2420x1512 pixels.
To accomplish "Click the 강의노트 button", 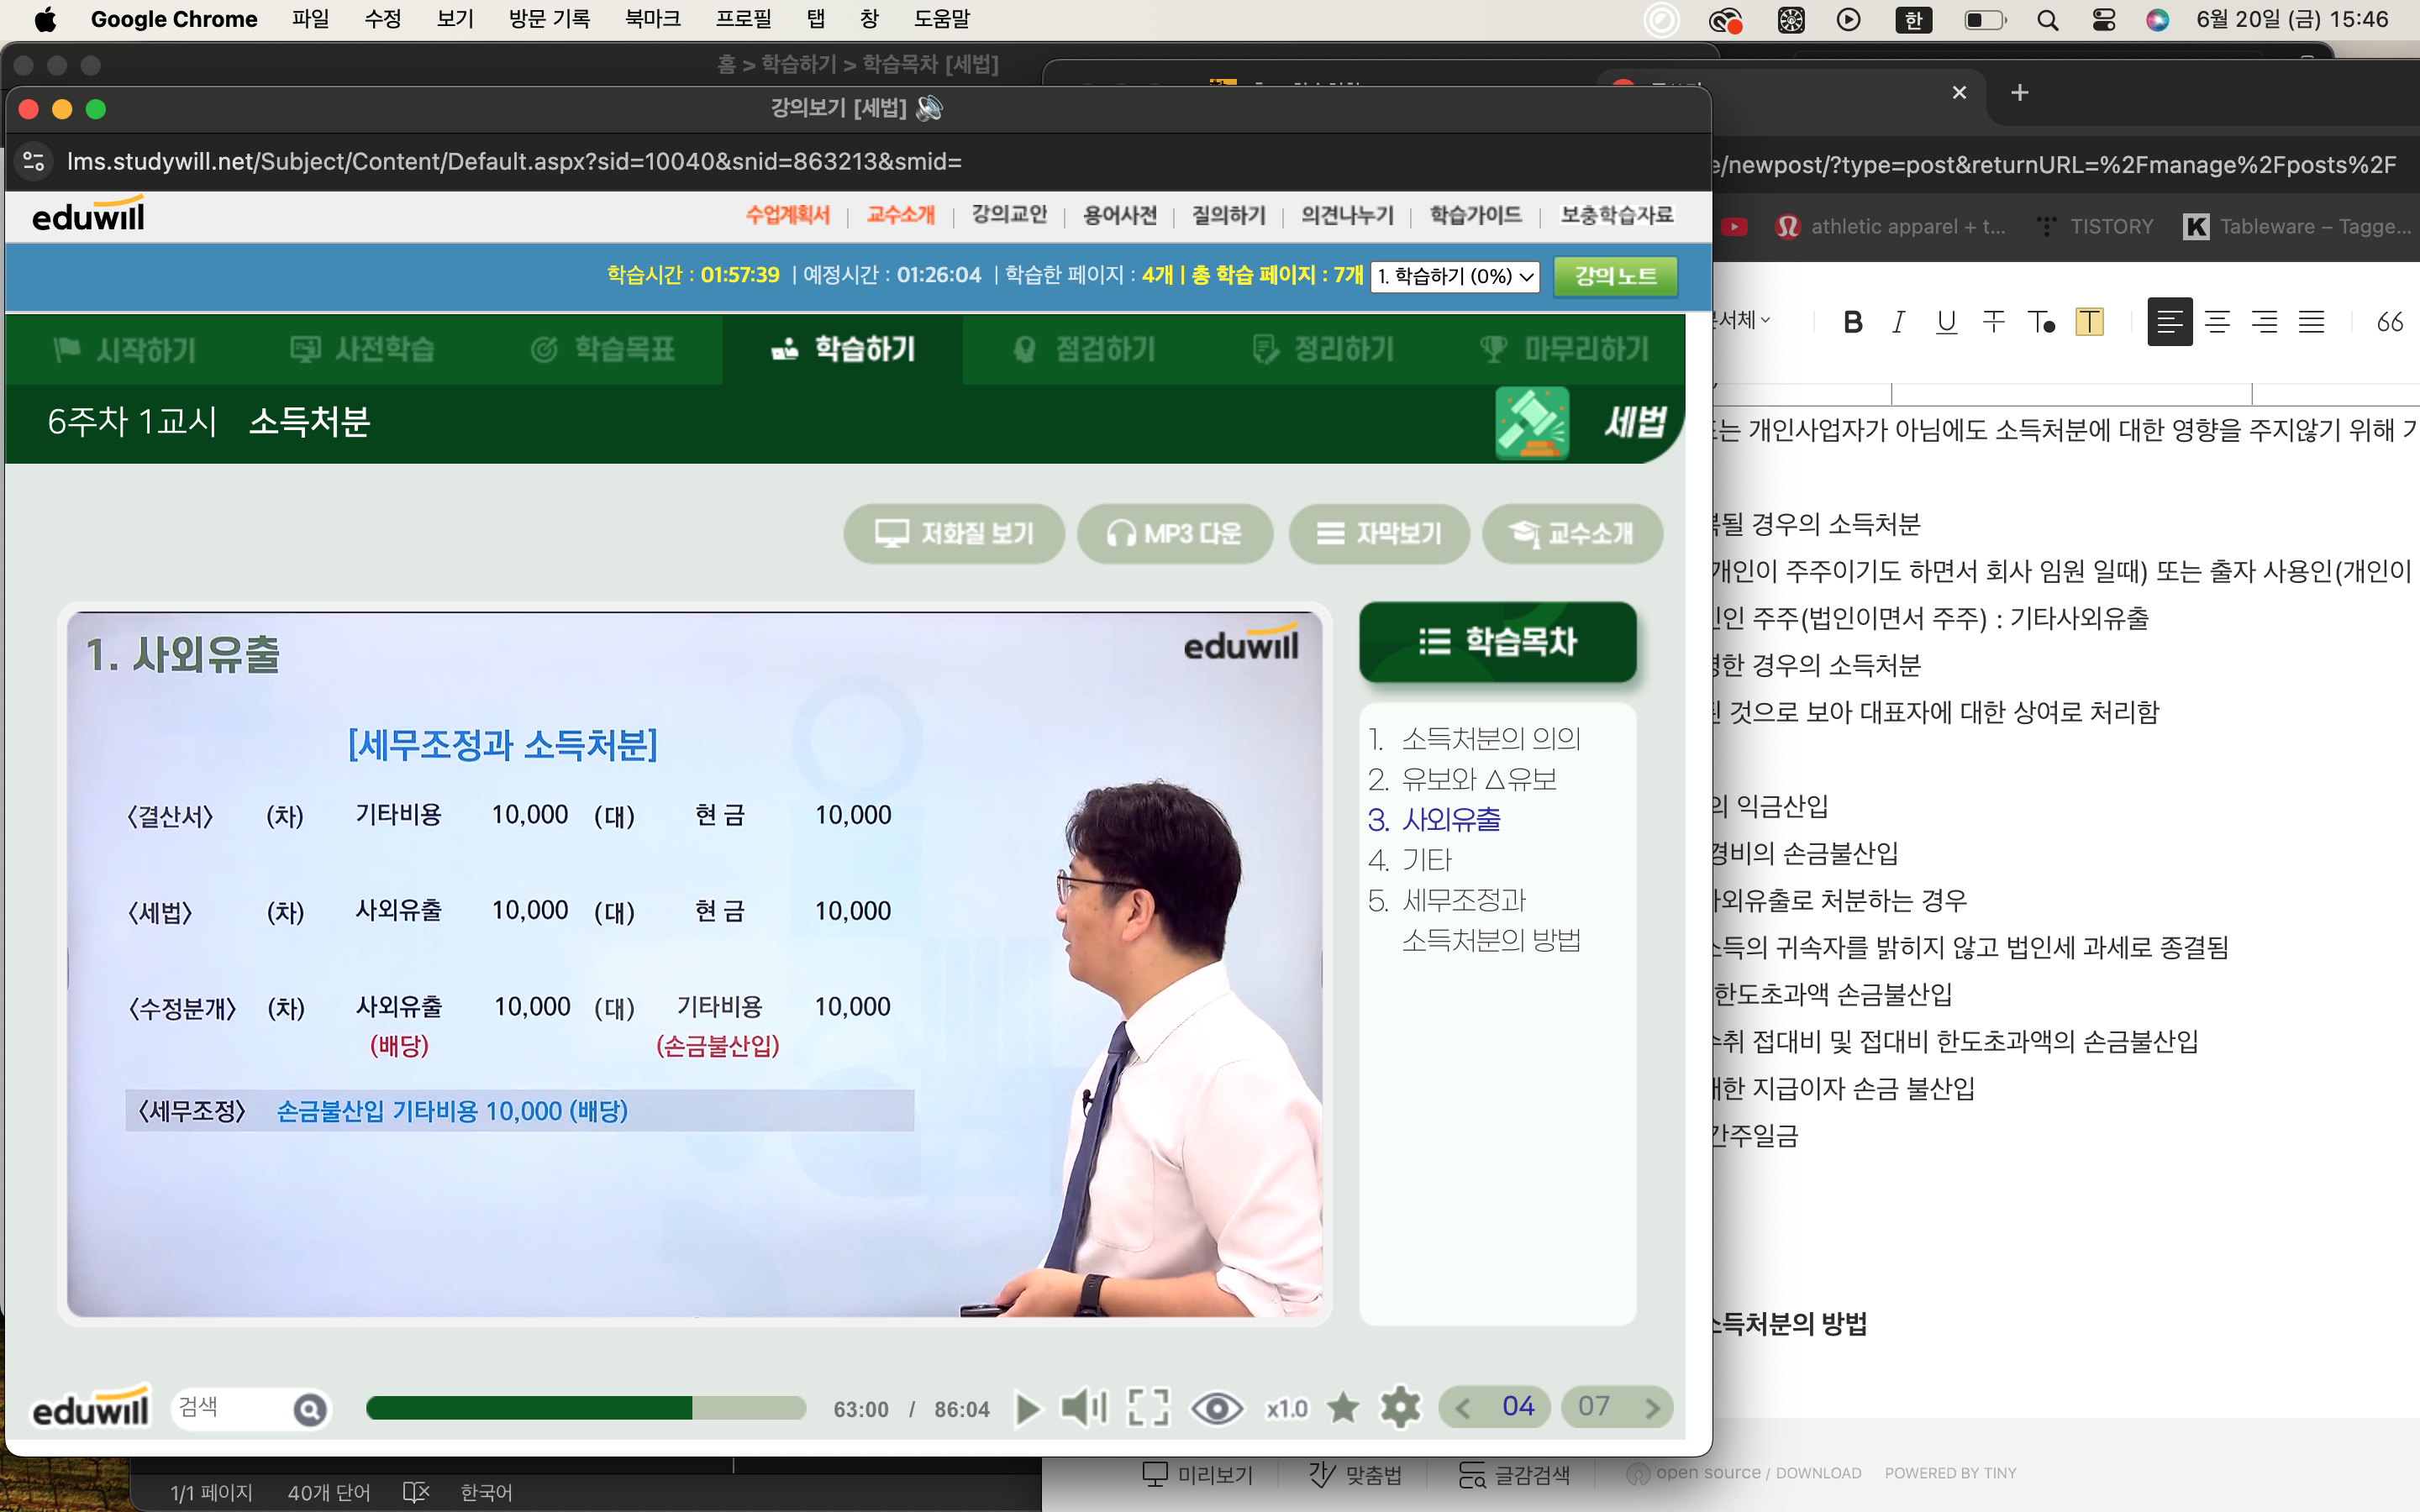I will 1615,276.
